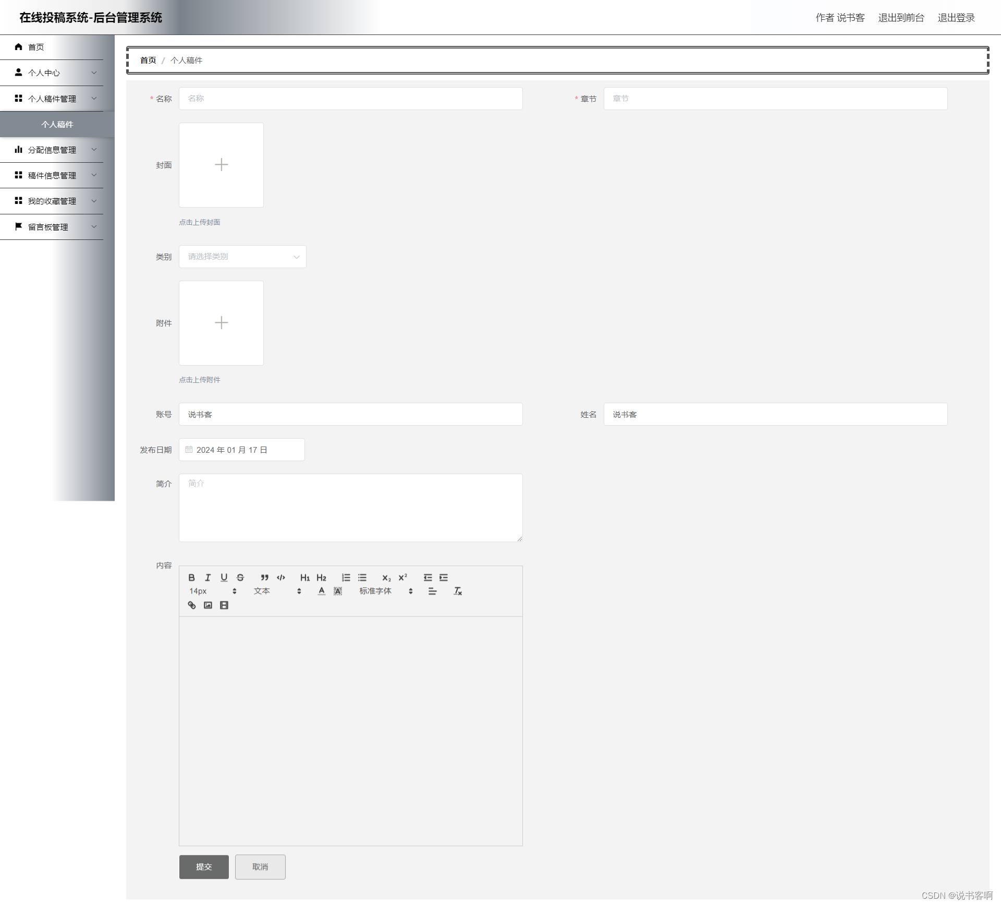This screenshot has width=1001, height=905.
Task: Expand the 个人中心 sidebar menu
Action: [52, 73]
